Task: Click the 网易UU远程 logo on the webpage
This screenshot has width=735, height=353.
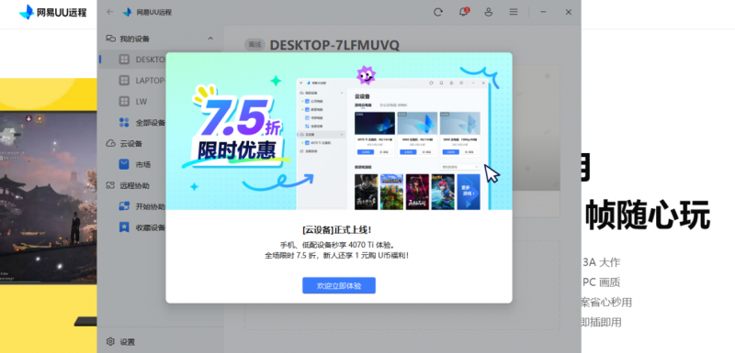Action: (52, 13)
